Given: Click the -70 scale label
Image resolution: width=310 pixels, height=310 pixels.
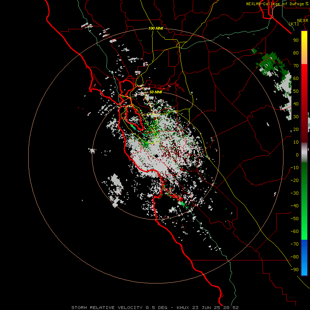Looking at the screenshot, I should (x=294, y=244).
